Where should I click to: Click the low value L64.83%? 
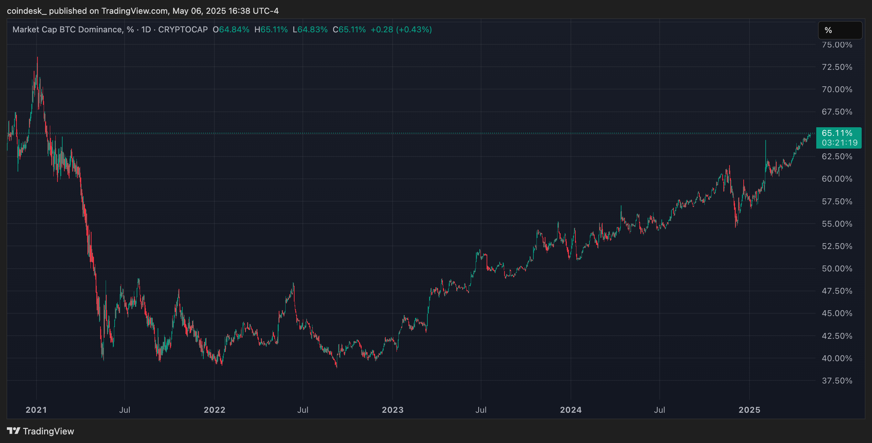click(x=310, y=30)
